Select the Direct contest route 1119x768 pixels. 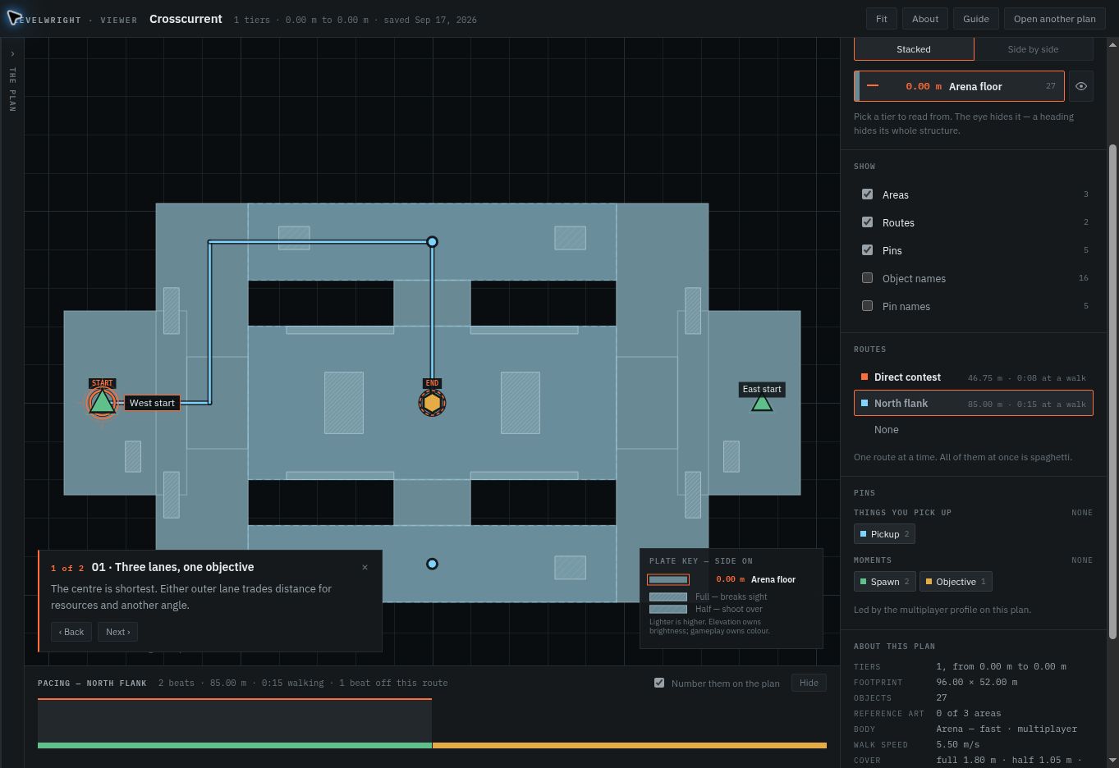(x=974, y=377)
